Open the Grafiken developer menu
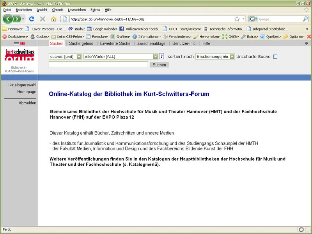 pyautogui.click(x=121, y=36)
